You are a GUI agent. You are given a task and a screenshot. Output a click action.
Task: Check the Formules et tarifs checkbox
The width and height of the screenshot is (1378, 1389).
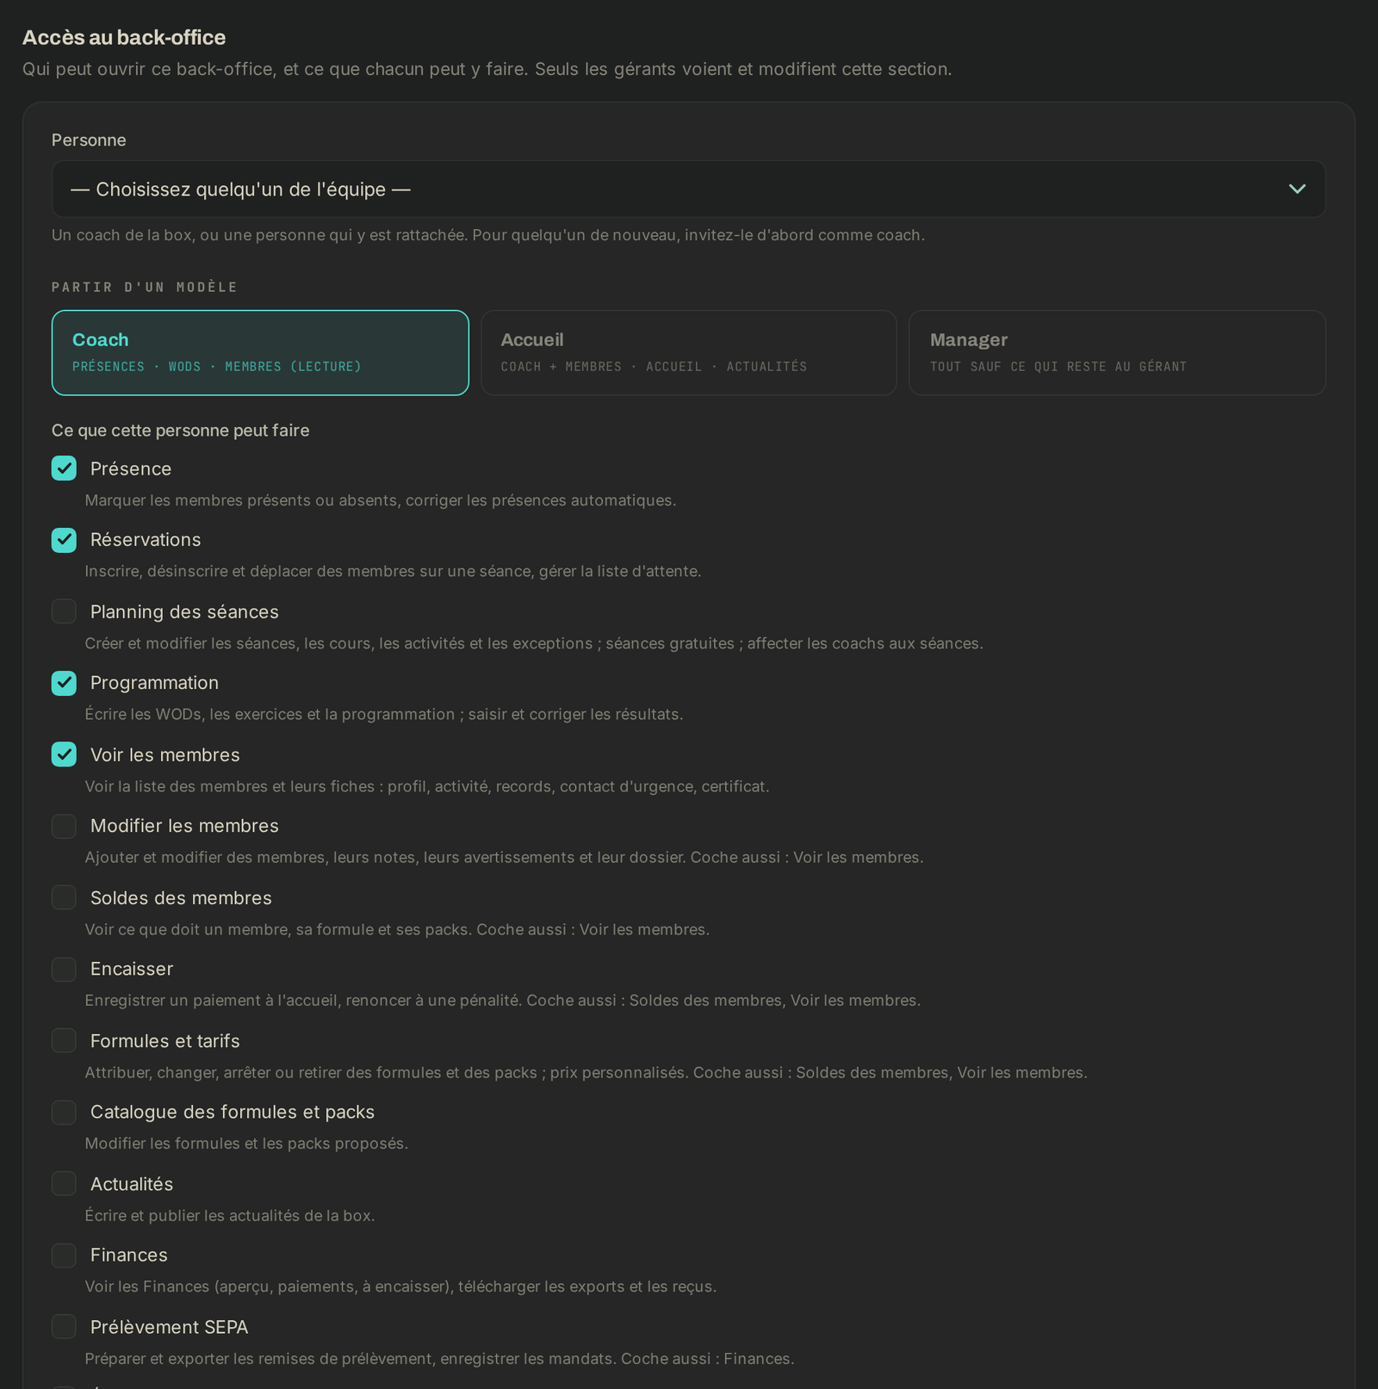tap(64, 1040)
